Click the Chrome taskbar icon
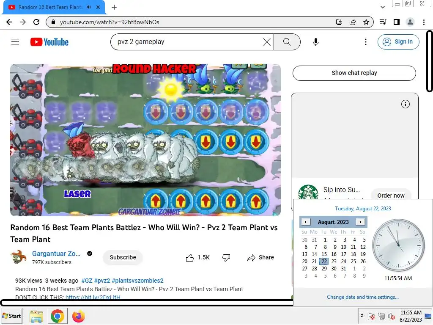Screen dimensions: 433x325 [58, 316]
